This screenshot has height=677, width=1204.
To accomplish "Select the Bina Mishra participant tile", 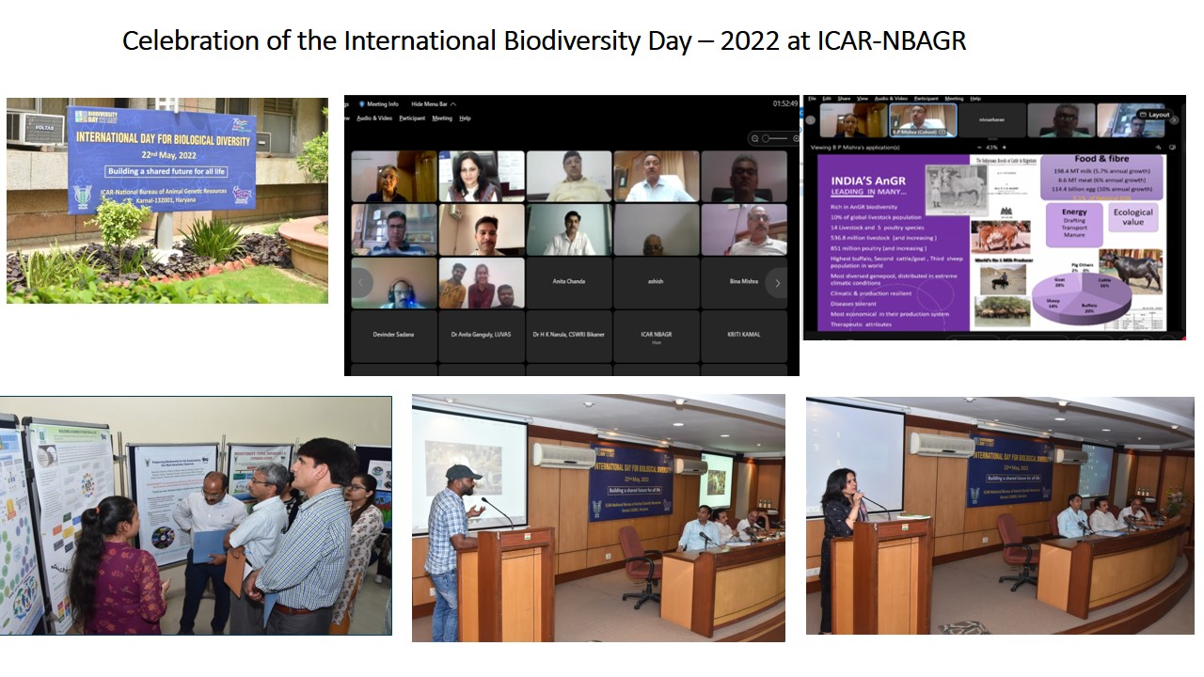I will 743,283.
